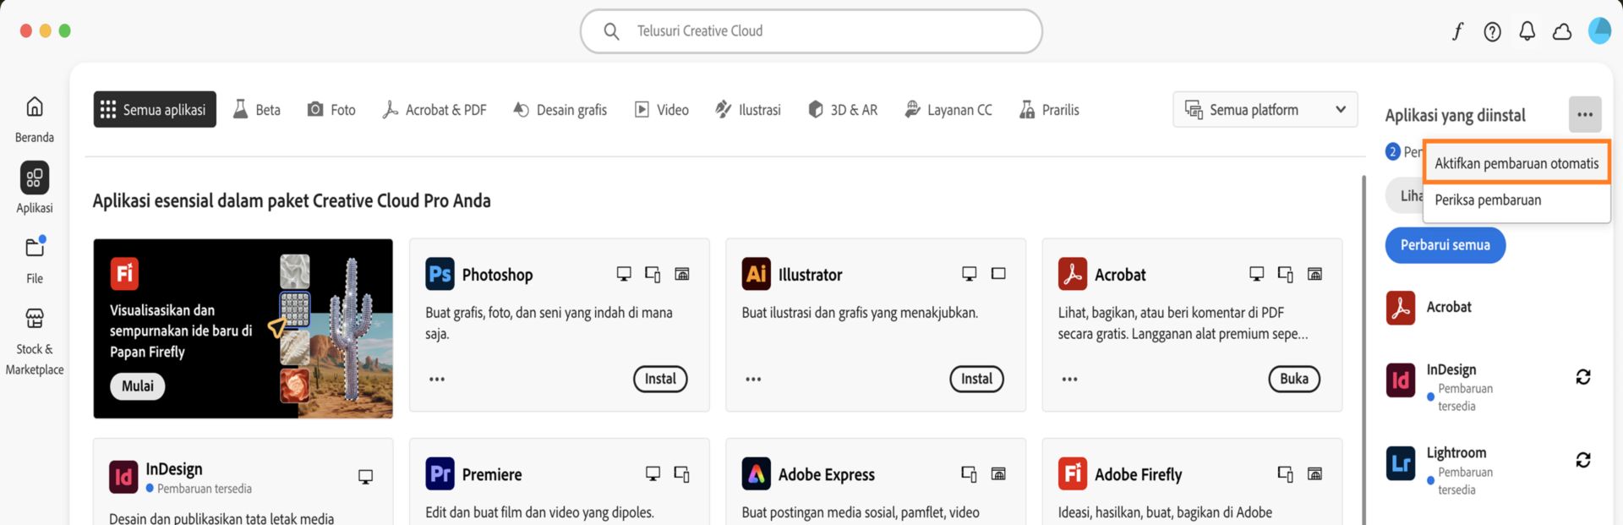Switch to the Beta tab
1623x525 pixels.
click(257, 110)
